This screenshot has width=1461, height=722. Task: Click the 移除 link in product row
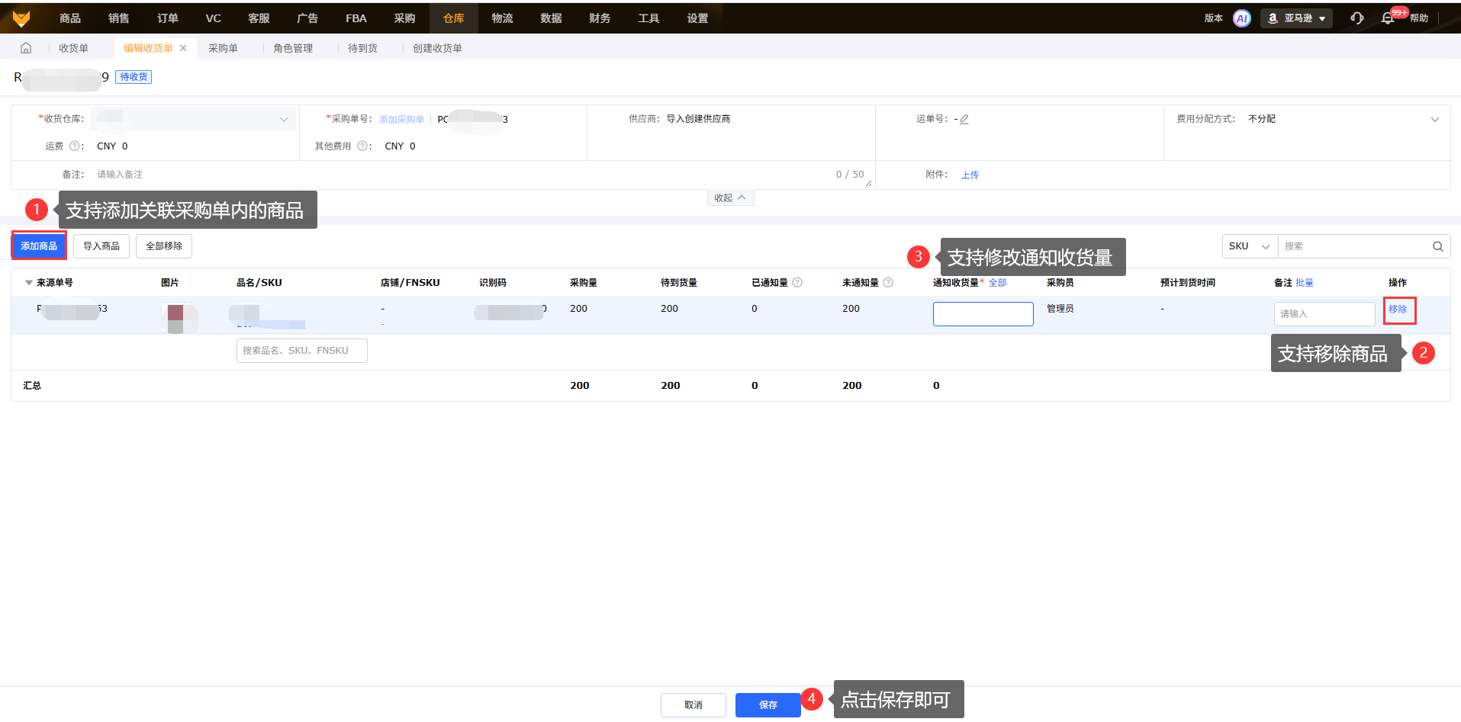[1398, 310]
